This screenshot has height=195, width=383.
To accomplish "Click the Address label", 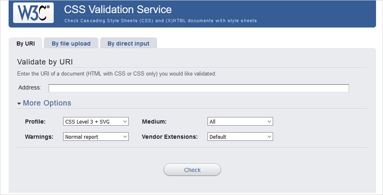I will click(x=30, y=87).
